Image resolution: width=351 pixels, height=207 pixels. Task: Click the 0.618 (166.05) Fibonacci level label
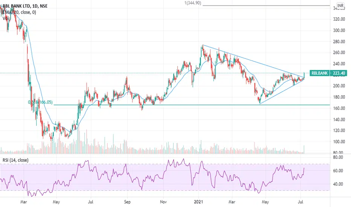pos(40,102)
